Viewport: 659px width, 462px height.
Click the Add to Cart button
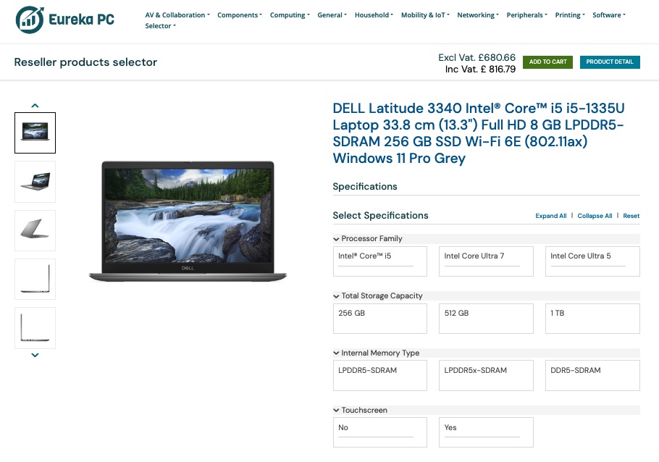point(547,62)
